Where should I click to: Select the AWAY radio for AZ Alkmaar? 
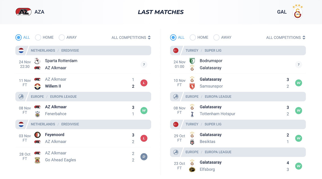62,37
